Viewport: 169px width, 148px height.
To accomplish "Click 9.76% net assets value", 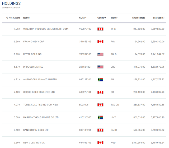I will pos(17,29).
